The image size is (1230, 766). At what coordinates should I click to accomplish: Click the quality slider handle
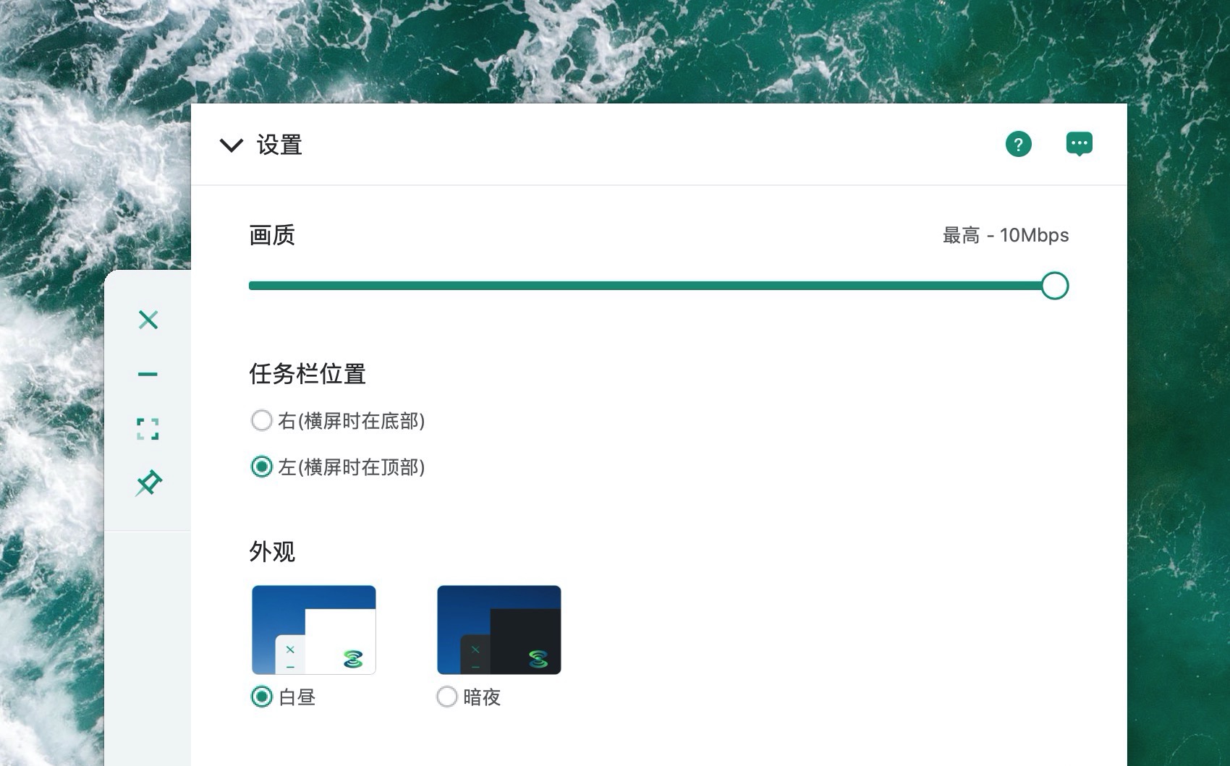coord(1055,286)
